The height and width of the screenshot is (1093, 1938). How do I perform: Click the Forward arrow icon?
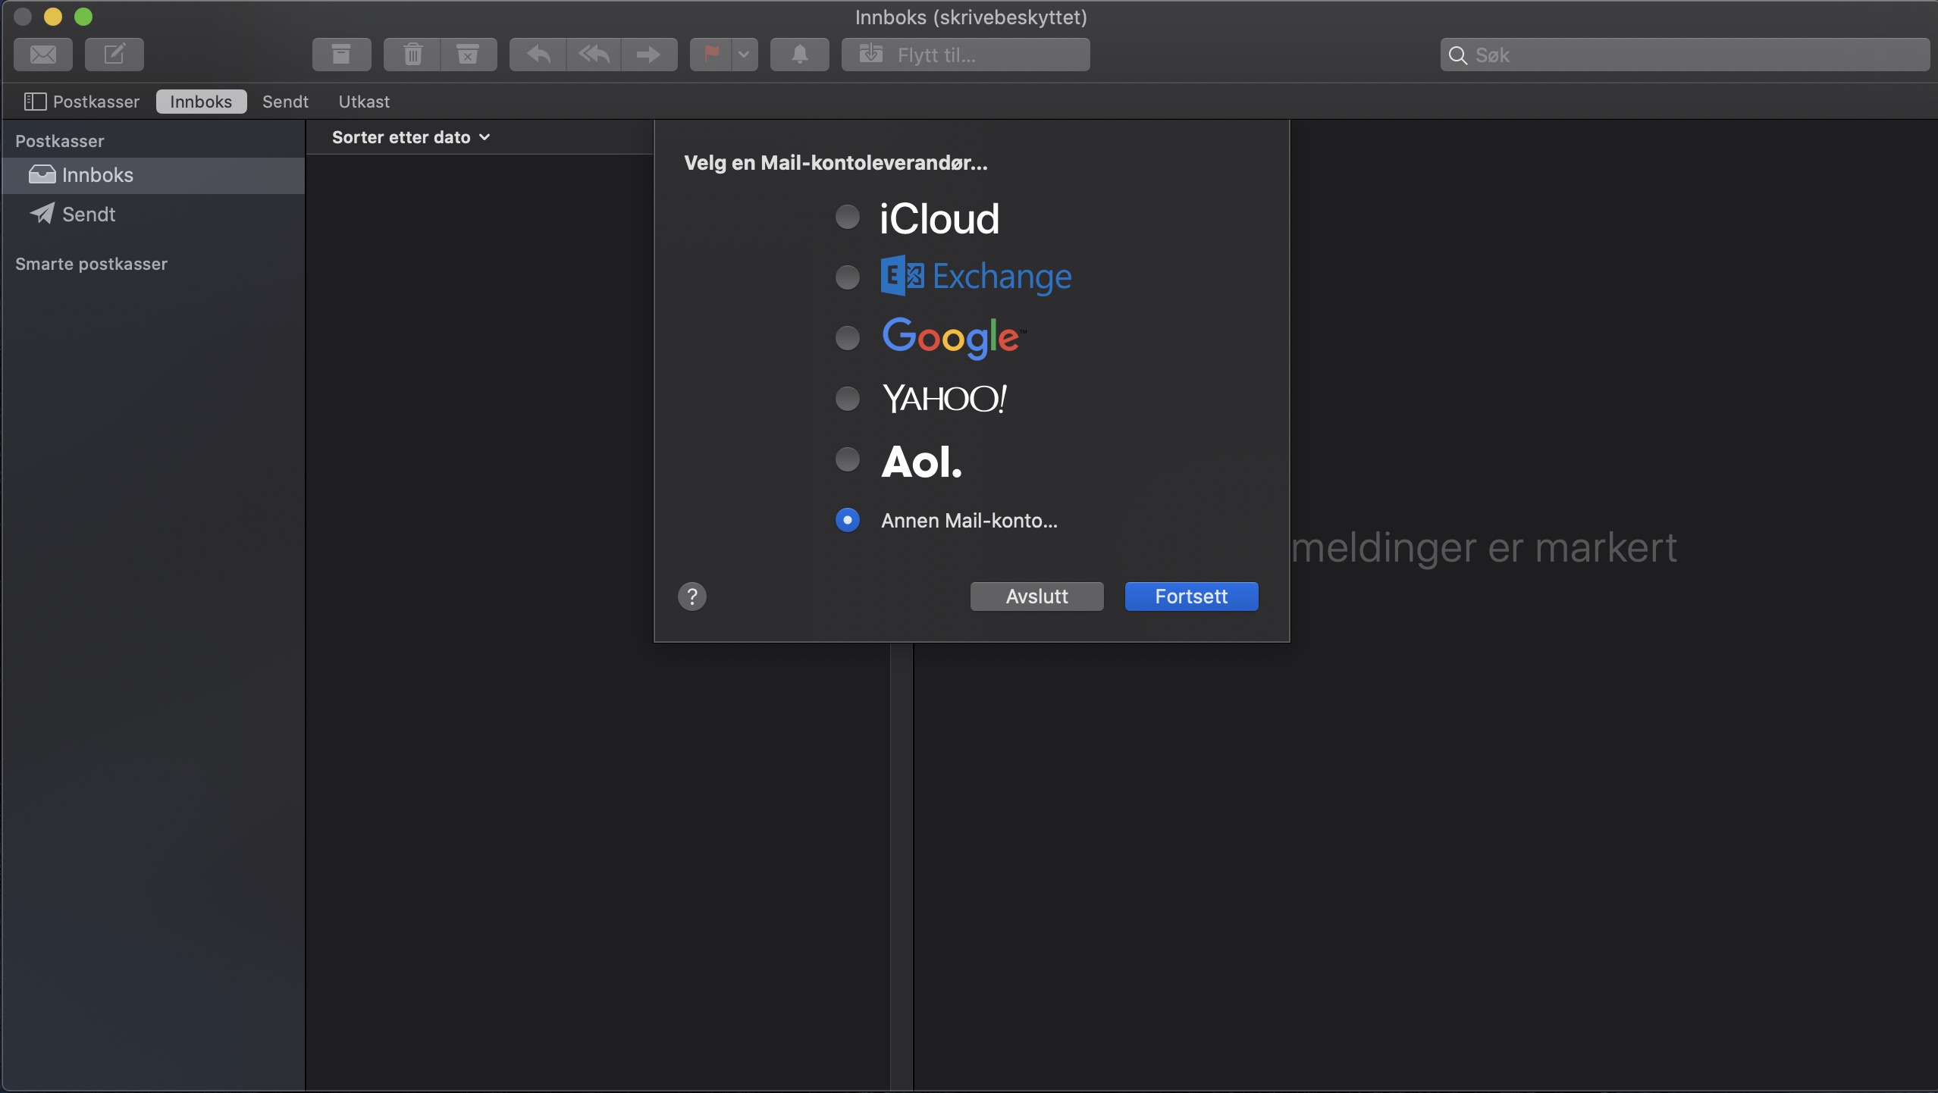(x=649, y=55)
